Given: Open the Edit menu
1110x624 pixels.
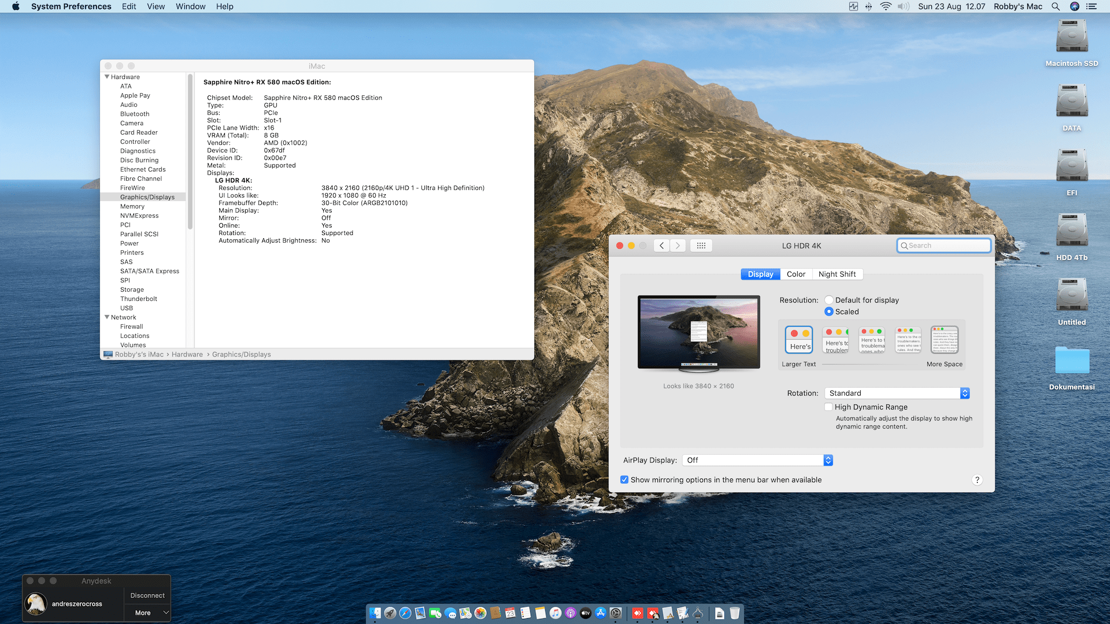Looking at the screenshot, I should coord(129,6).
